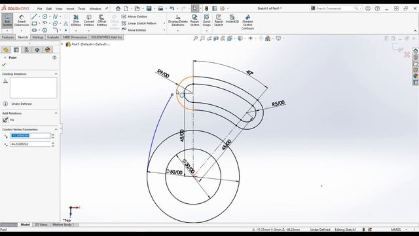419x236 pixels.
Task: Switch to the Features tab
Action: [x=8, y=37]
